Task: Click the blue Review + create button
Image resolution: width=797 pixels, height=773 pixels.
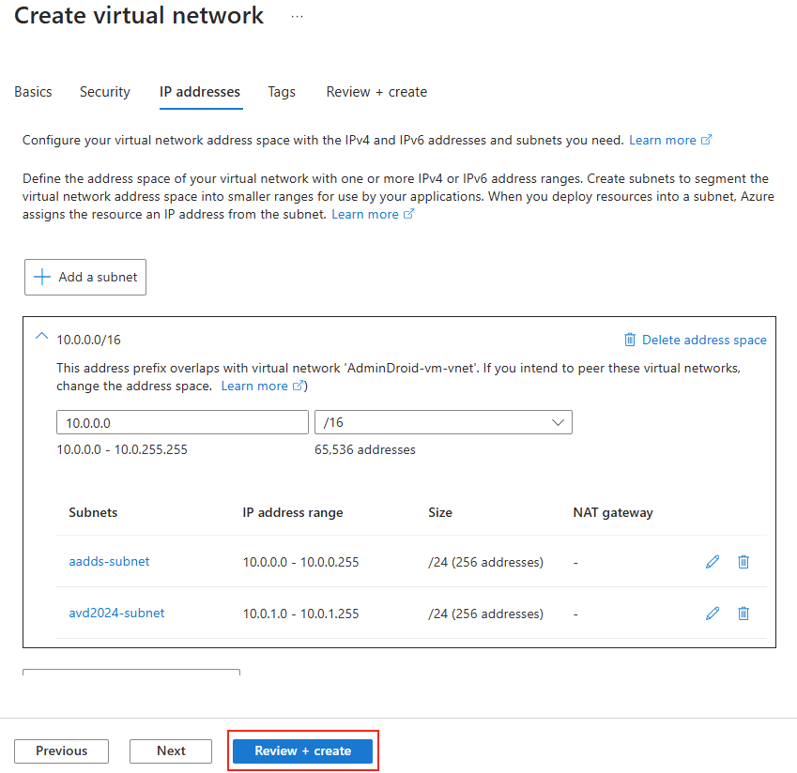Action: coord(303,750)
